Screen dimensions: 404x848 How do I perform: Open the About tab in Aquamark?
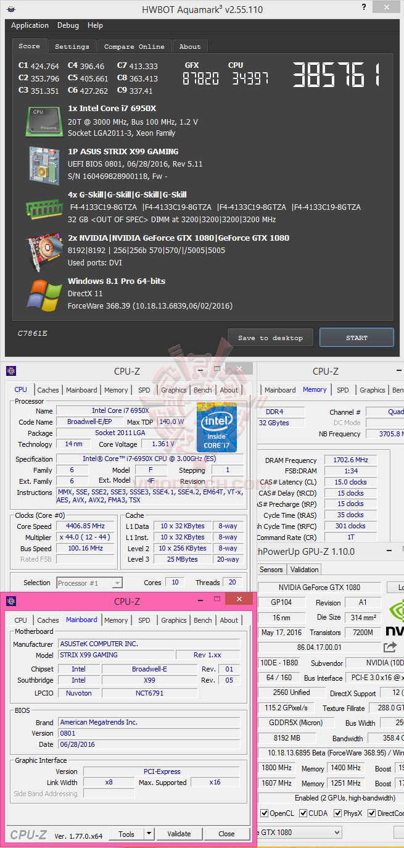coord(190,46)
